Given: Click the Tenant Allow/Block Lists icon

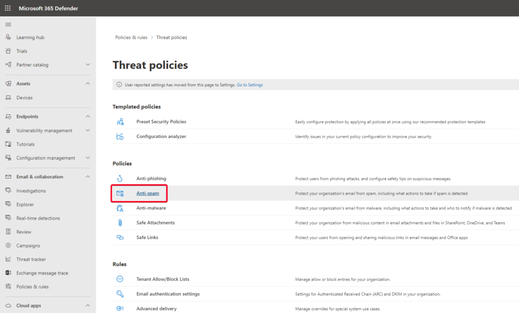Looking at the screenshot, I should pos(120,279).
